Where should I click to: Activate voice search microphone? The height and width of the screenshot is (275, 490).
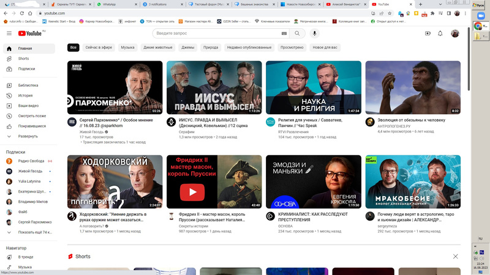[x=315, y=34]
